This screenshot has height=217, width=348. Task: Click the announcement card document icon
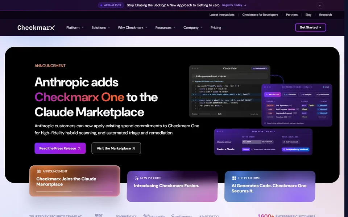(39, 171)
